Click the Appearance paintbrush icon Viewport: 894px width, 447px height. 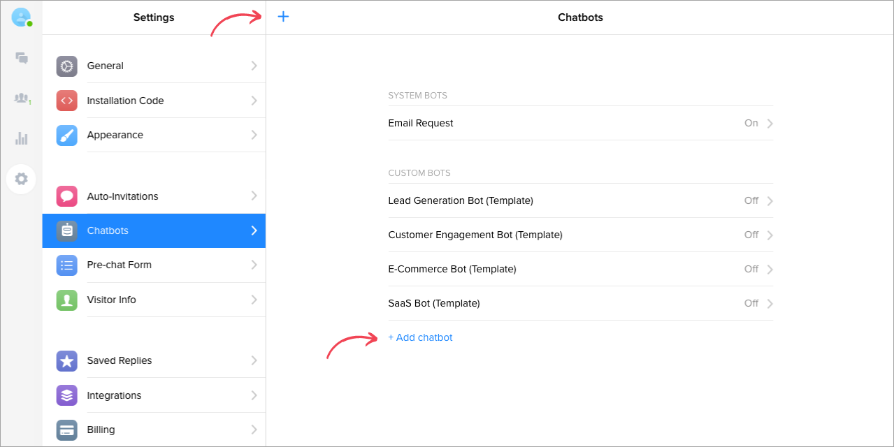coord(66,135)
